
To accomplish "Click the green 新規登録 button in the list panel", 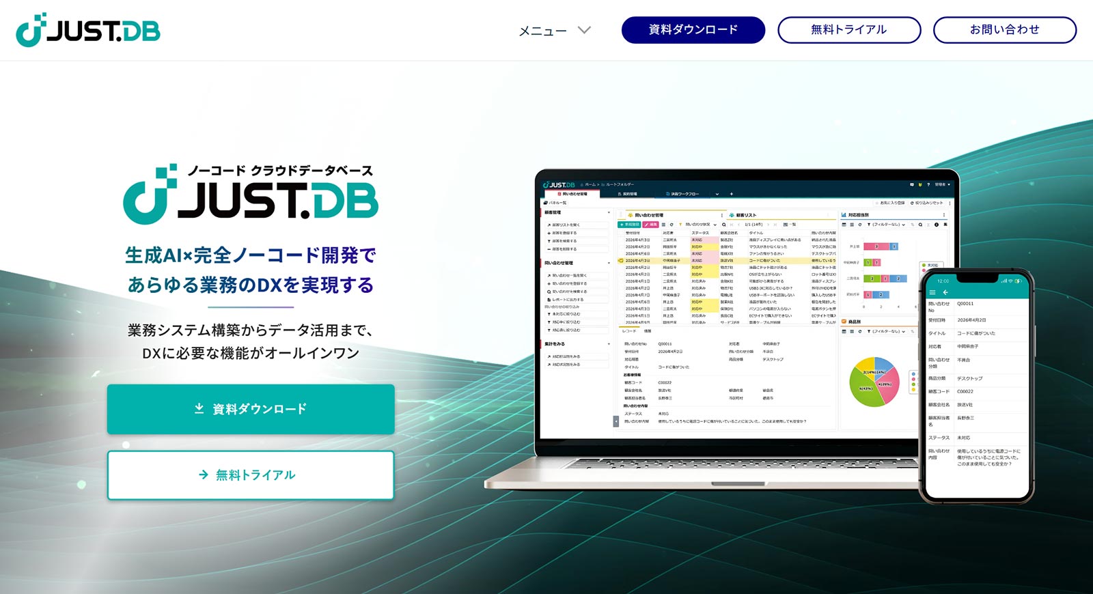I will click(x=630, y=225).
